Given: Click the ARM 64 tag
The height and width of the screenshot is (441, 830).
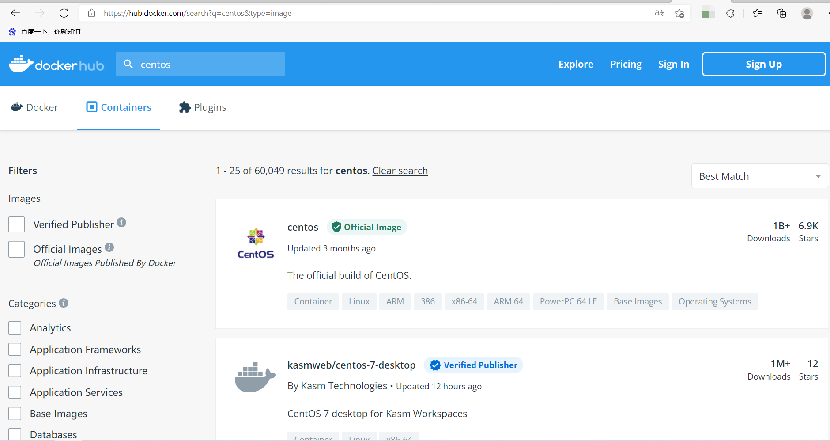Looking at the screenshot, I should point(509,301).
